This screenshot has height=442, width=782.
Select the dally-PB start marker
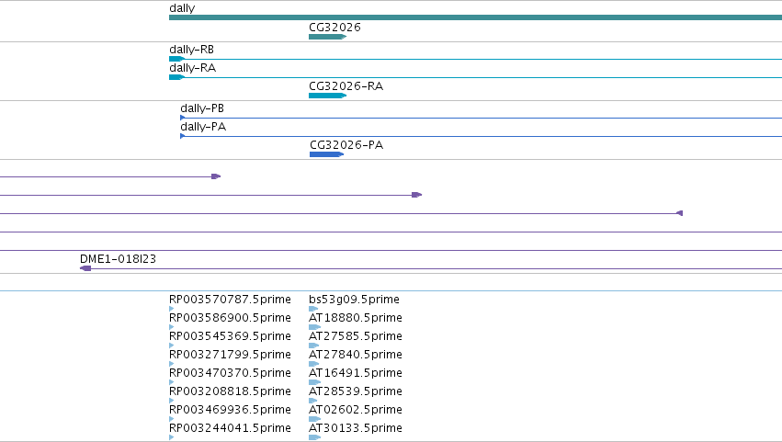(x=183, y=118)
